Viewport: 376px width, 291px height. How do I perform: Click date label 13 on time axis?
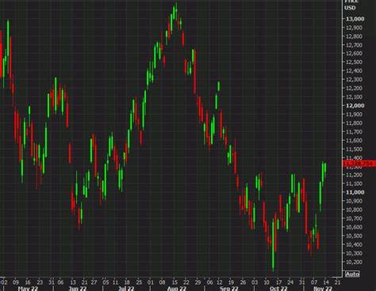pyautogui.click(x=73, y=282)
